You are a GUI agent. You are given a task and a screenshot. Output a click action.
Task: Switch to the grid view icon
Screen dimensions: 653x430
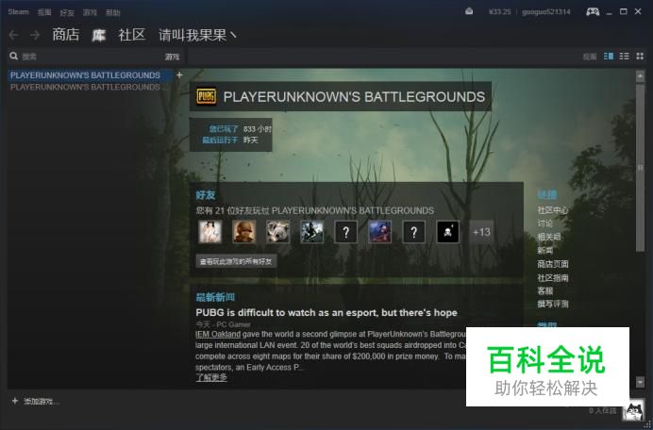pyautogui.click(x=640, y=57)
